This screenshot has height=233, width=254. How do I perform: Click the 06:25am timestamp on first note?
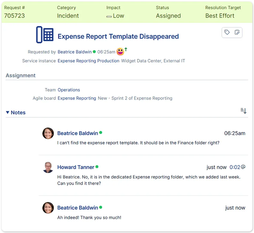(235, 133)
